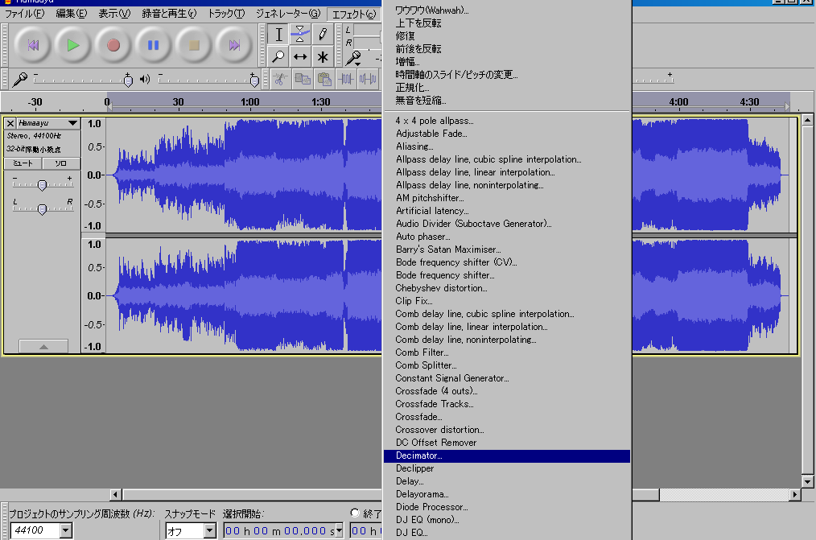This screenshot has width=816, height=540.
Task: Open the トラック(T) menu
Action: (226, 14)
